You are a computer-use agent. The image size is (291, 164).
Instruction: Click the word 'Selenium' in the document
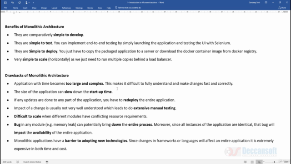pyautogui.click(x=222, y=43)
